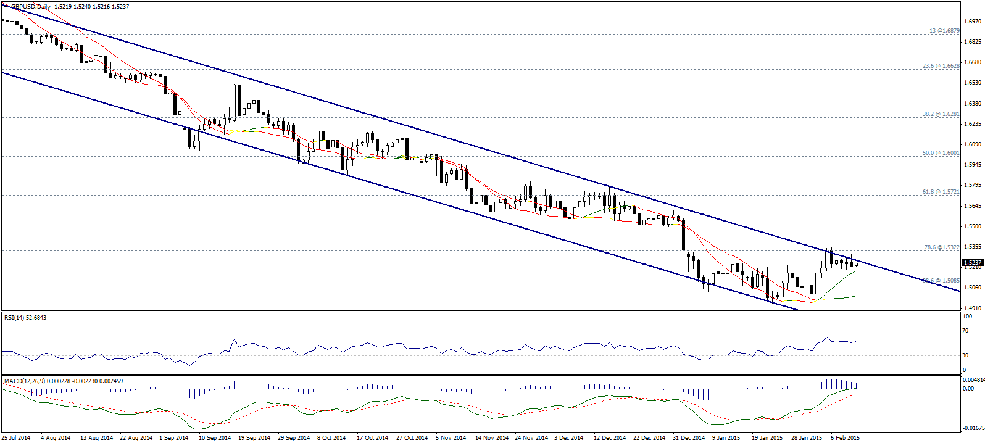Click the GBPUSD,Daily chart title text
This screenshot has height=443, width=985.
[31, 6]
